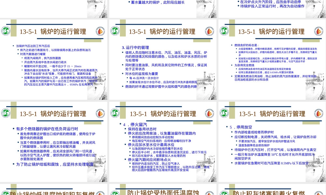This screenshot has height=195, width=326.
Task: Select the 防止锅炉受热面低温腐蚀 slide
Action: pos(163,189)
